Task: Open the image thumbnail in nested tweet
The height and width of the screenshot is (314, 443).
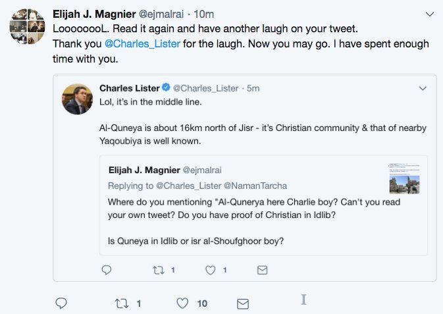Action: pos(404,178)
